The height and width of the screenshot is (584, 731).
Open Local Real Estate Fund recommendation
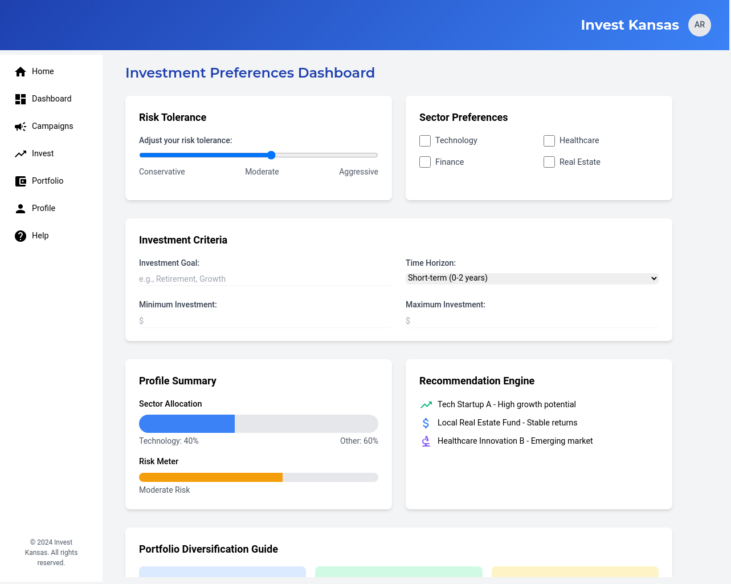(x=507, y=423)
